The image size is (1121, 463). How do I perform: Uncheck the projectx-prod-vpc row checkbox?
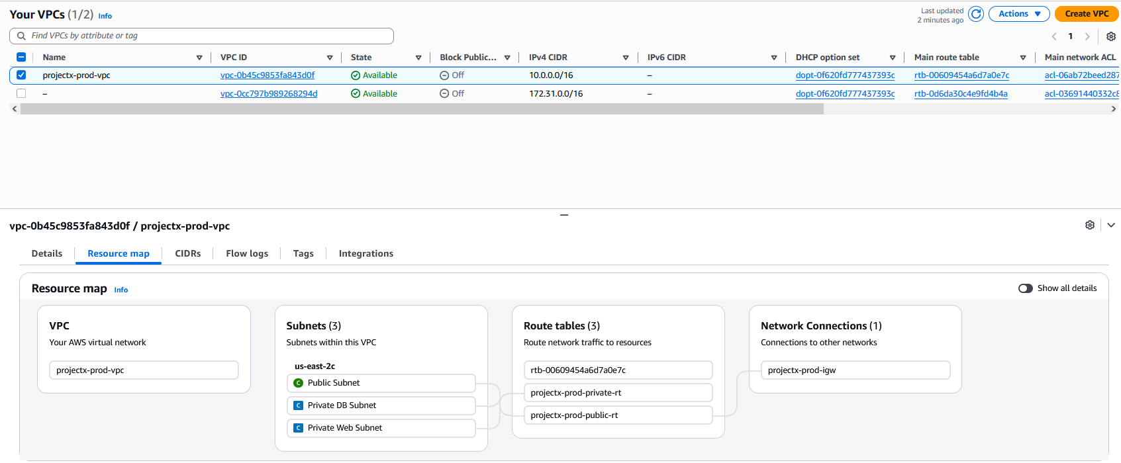(x=21, y=75)
